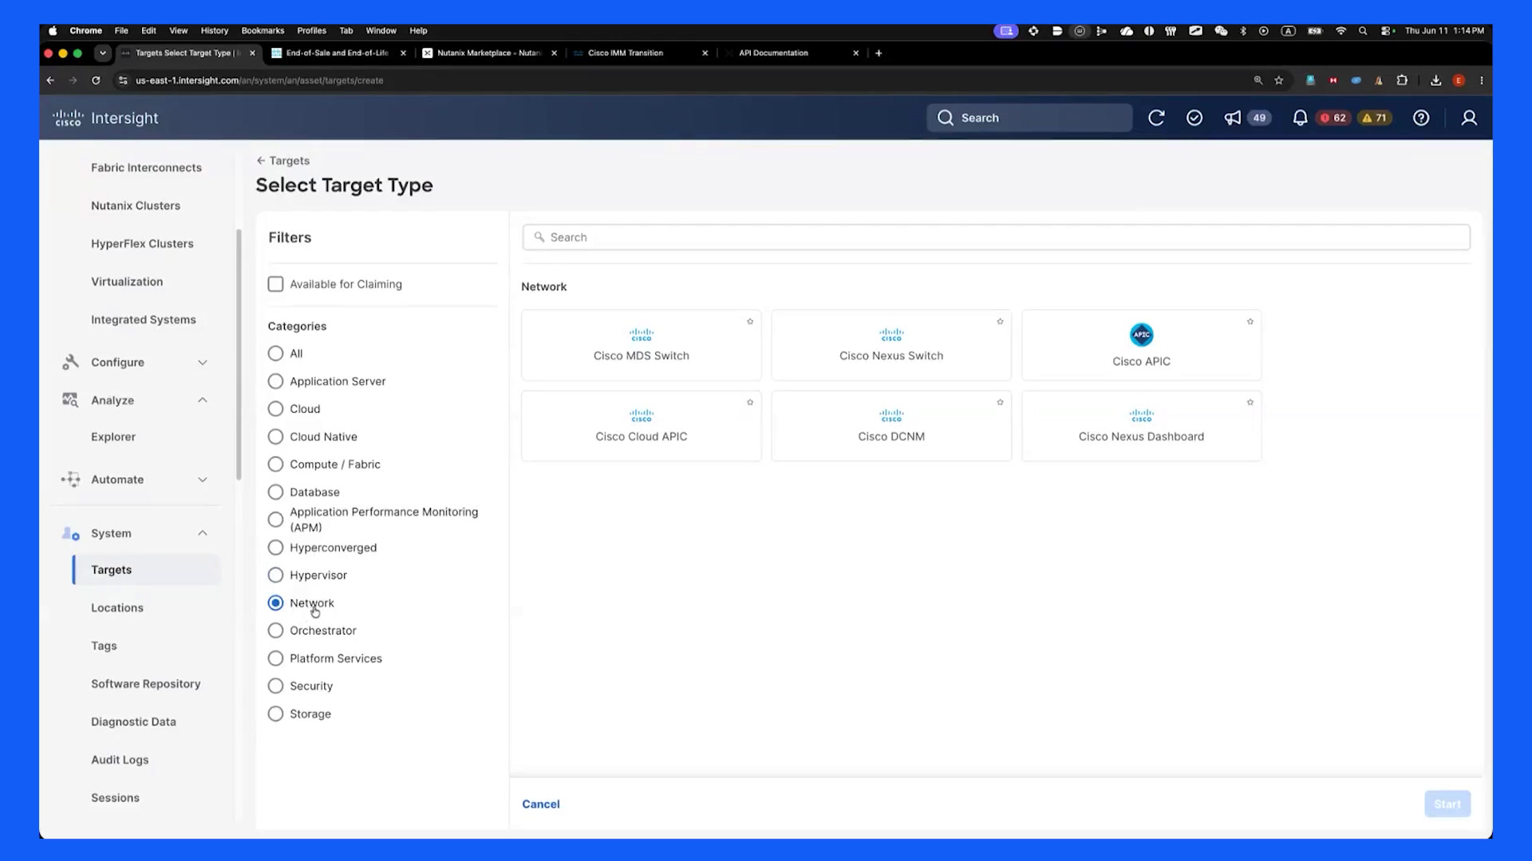Screen dimensions: 1532x861
Task: Open the Bookmarks menu in the menu bar
Action: pyautogui.click(x=263, y=30)
